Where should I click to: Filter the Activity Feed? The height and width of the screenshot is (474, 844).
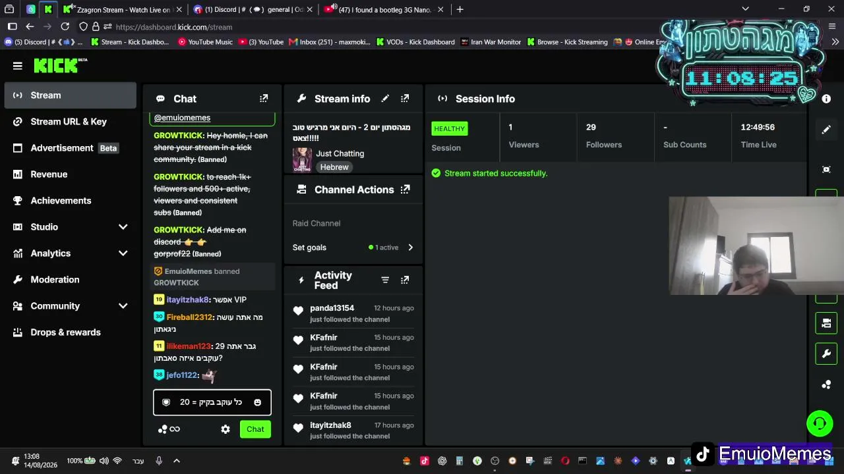pyautogui.click(x=385, y=280)
